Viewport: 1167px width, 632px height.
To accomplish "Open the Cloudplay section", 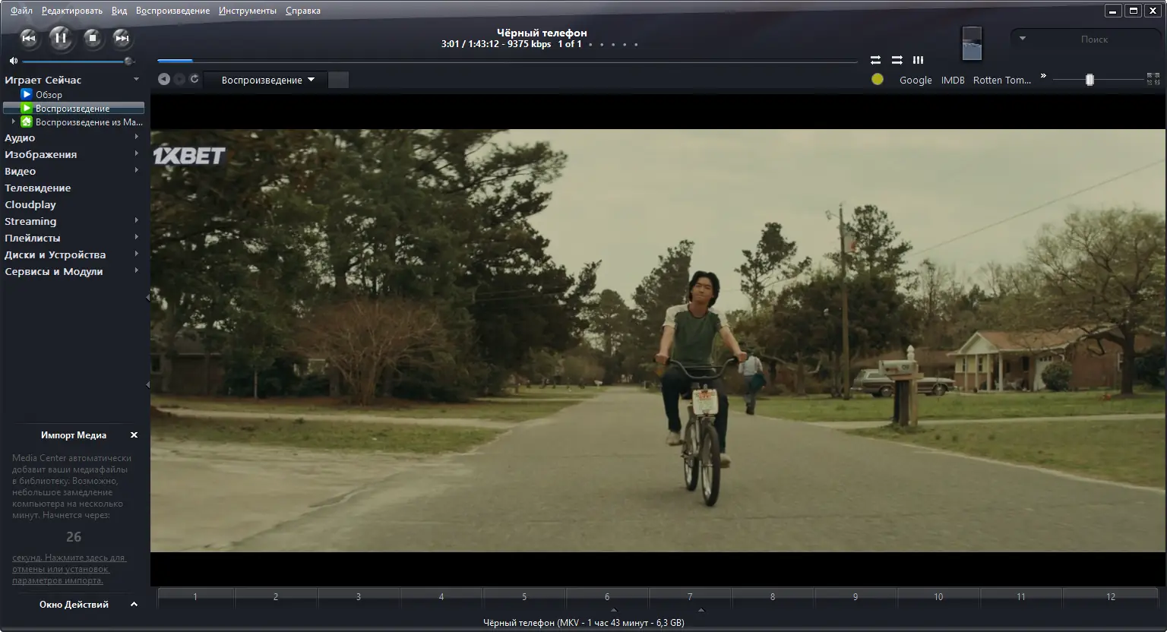I will [x=30, y=204].
